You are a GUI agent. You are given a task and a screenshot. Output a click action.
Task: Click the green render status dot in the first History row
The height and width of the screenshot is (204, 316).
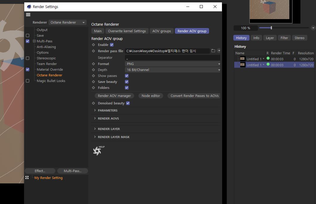pyautogui.click(x=268, y=58)
